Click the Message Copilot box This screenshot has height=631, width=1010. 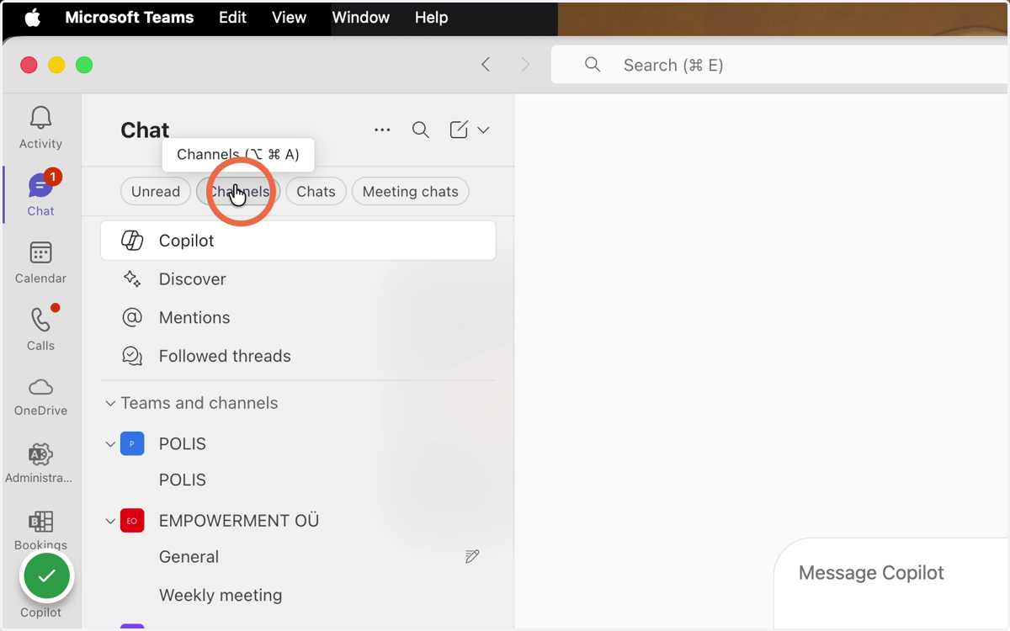point(892,585)
